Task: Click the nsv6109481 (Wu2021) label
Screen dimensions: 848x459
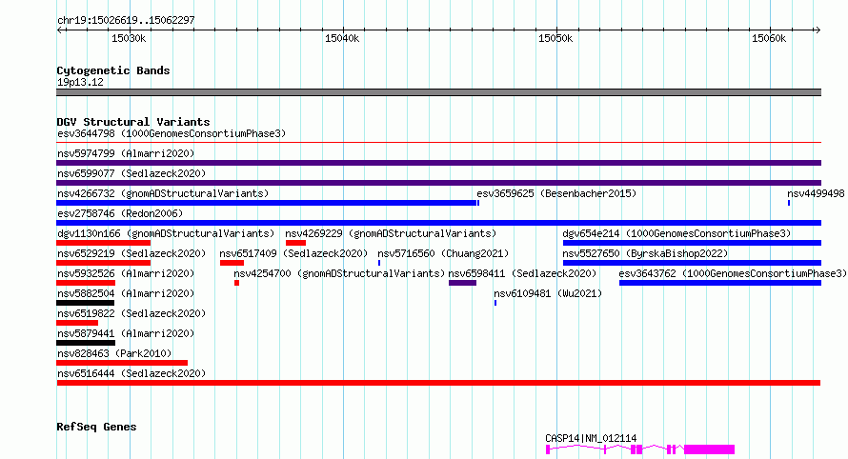Action: click(x=548, y=293)
